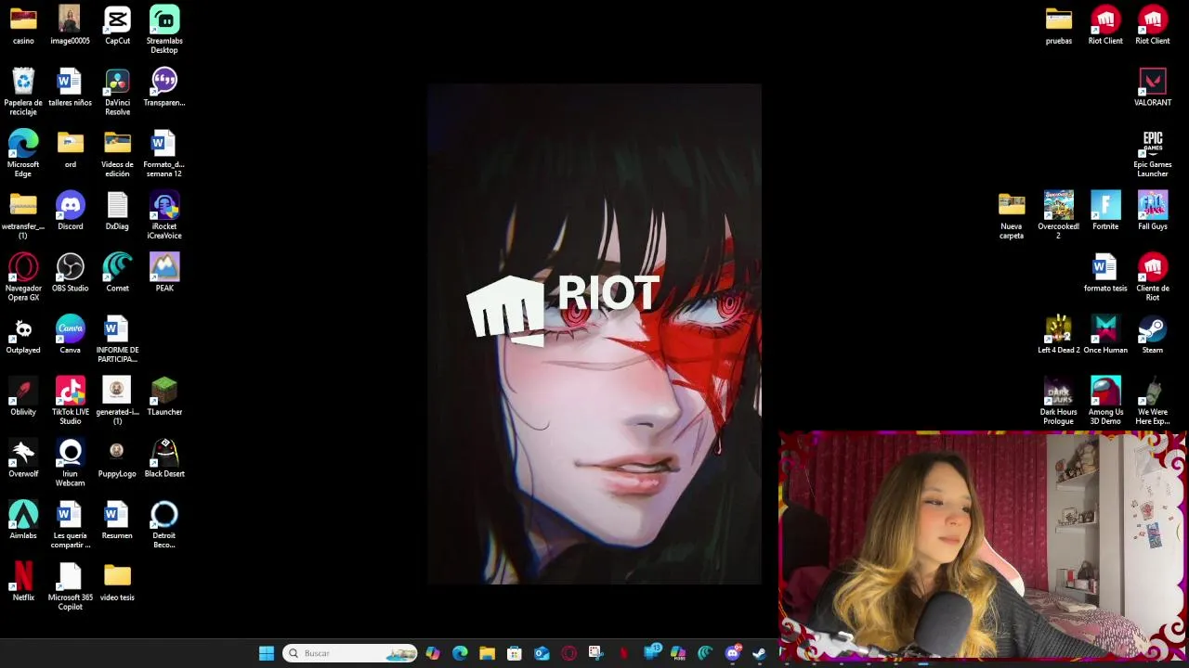Launch Microsoft Edge desktop shortcut
The width and height of the screenshot is (1189, 668).
[23, 153]
